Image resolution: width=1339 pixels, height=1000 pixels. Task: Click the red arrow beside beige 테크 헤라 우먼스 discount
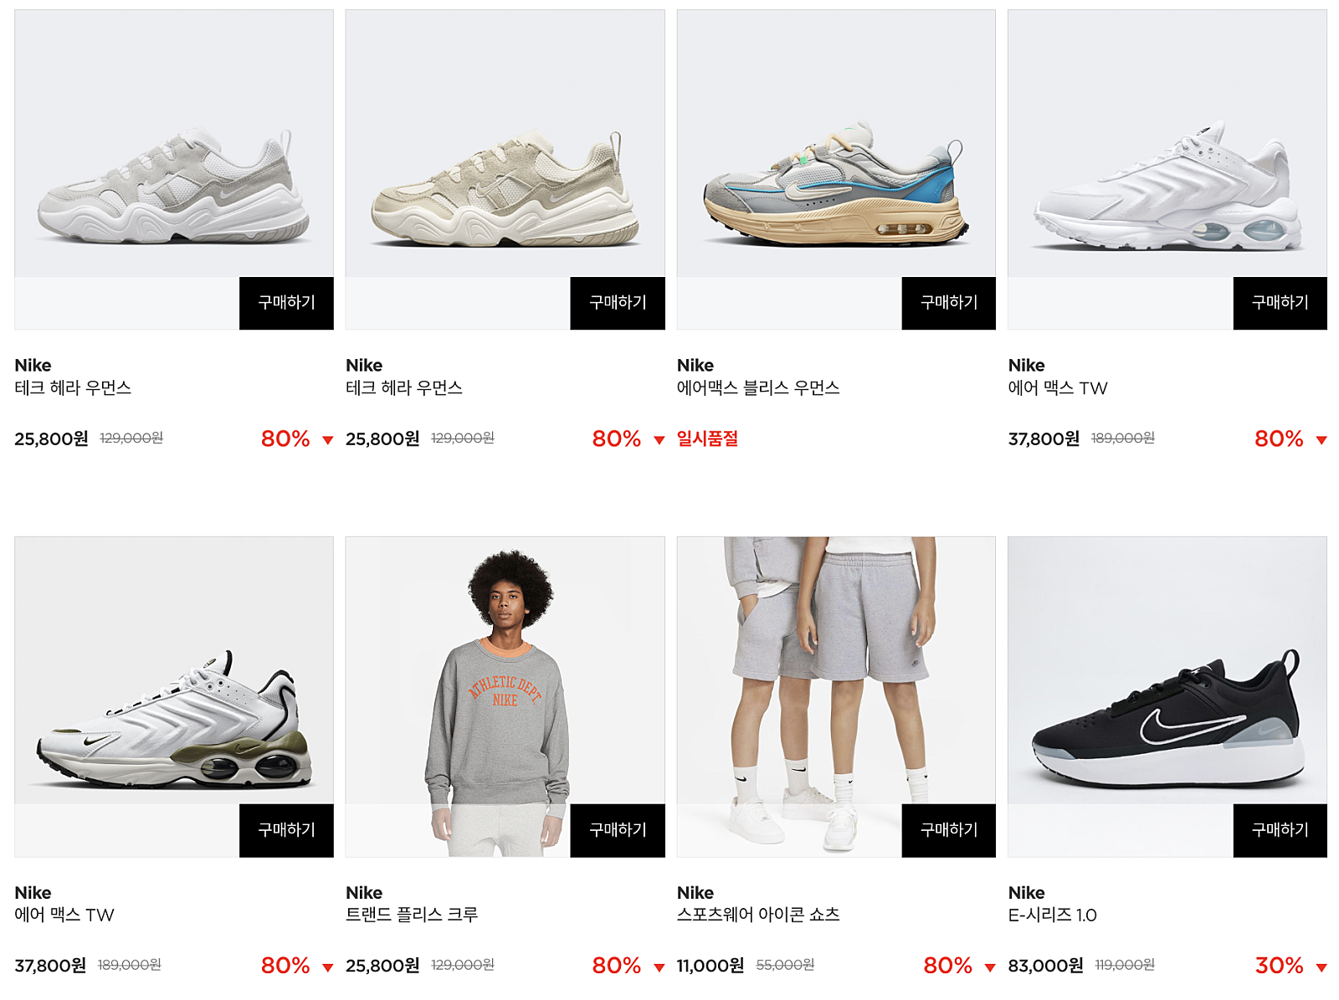click(659, 440)
